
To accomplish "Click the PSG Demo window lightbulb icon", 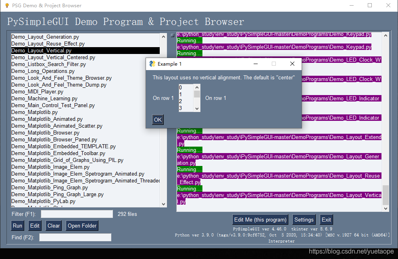I will coord(7,5).
